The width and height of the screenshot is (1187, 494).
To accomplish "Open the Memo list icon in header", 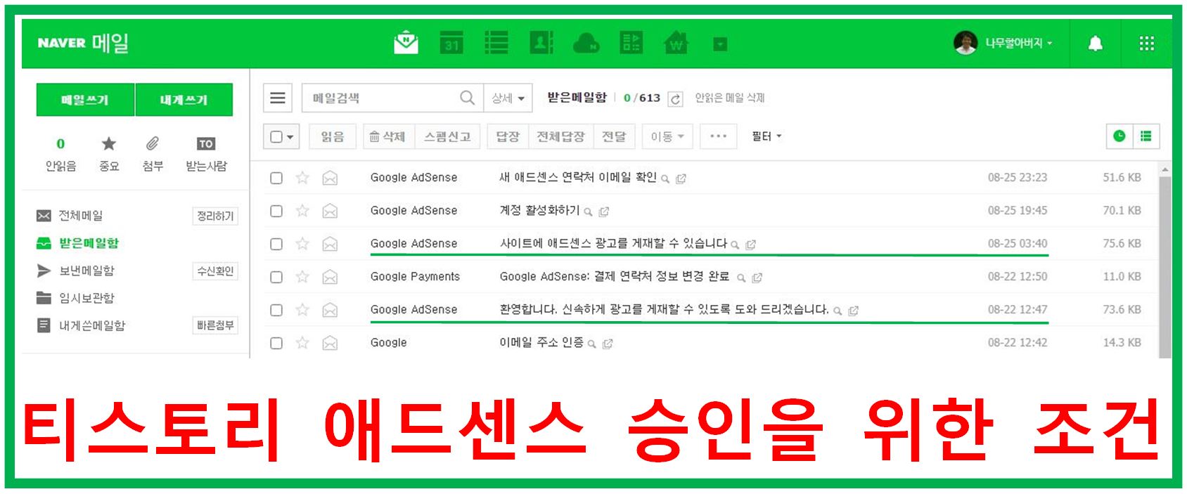I will [x=496, y=43].
